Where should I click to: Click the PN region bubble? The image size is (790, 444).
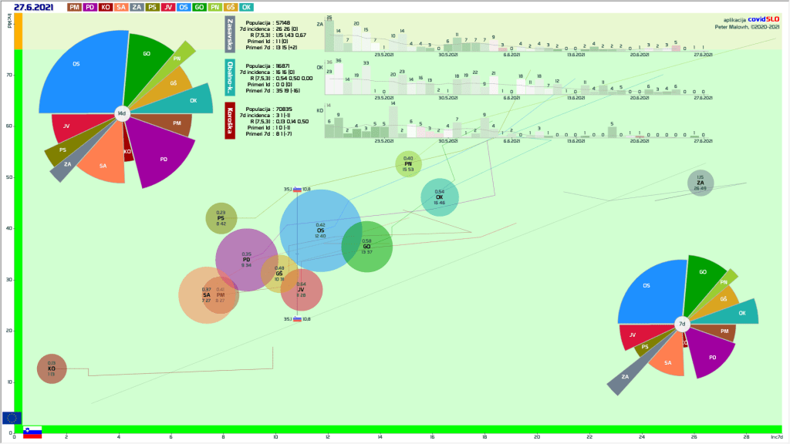coord(408,163)
